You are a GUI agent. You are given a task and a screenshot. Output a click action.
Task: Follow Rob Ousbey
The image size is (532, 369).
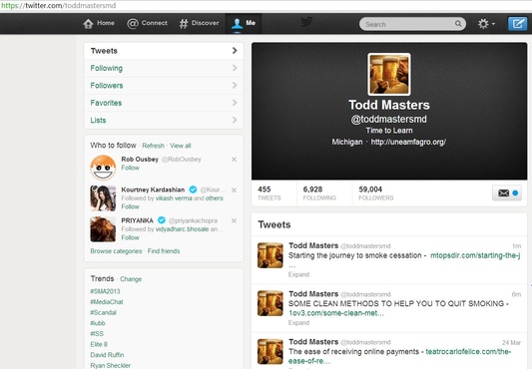pos(131,168)
